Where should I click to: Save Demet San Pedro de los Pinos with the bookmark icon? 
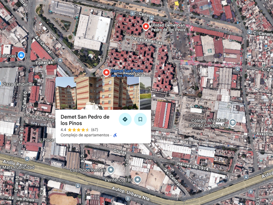pos(140,119)
